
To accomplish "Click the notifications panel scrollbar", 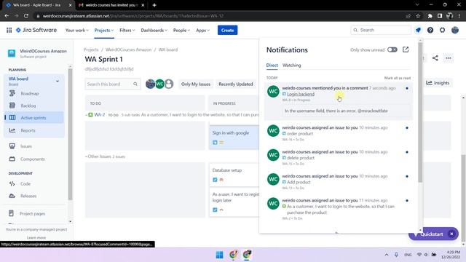I will click(420, 112).
